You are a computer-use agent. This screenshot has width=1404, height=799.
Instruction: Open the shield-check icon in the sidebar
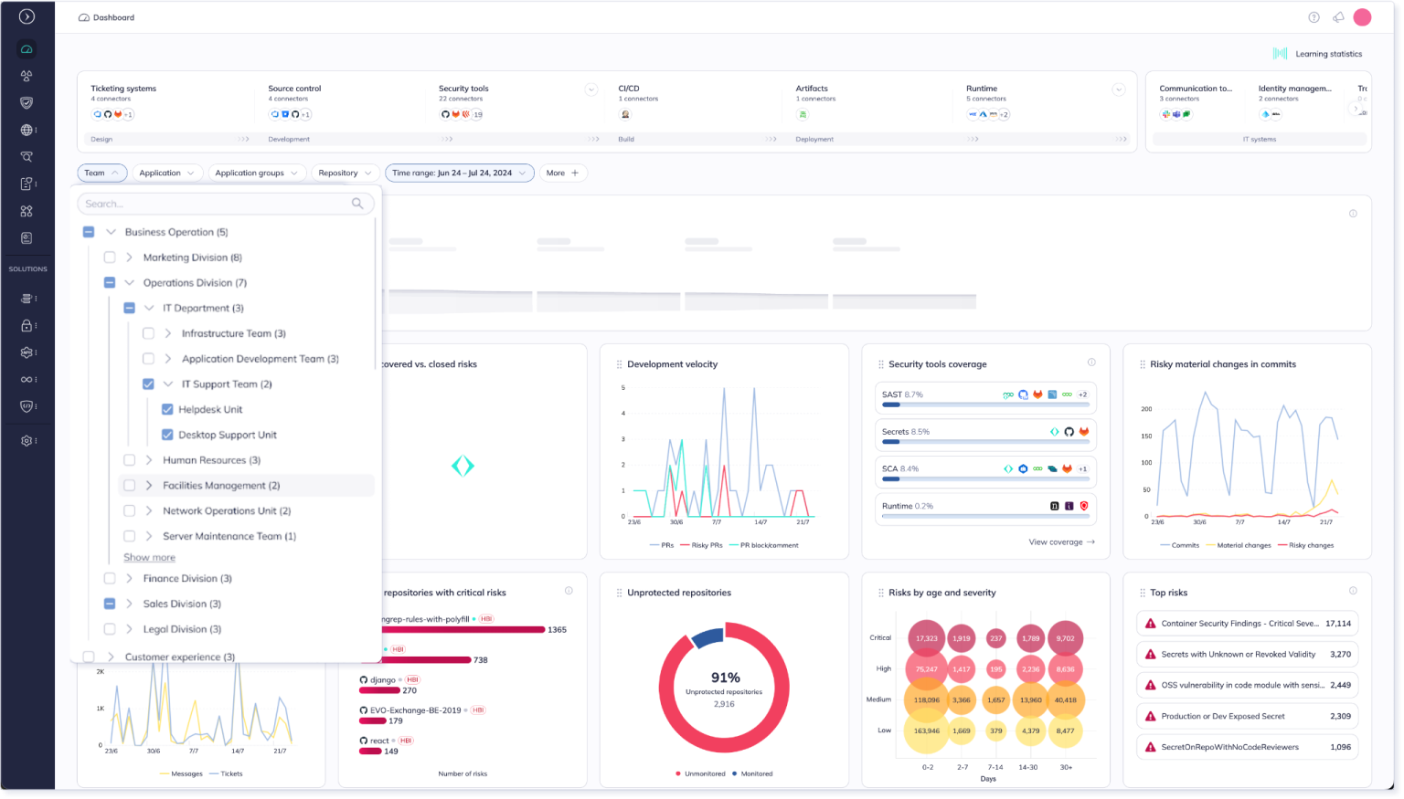click(x=27, y=102)
